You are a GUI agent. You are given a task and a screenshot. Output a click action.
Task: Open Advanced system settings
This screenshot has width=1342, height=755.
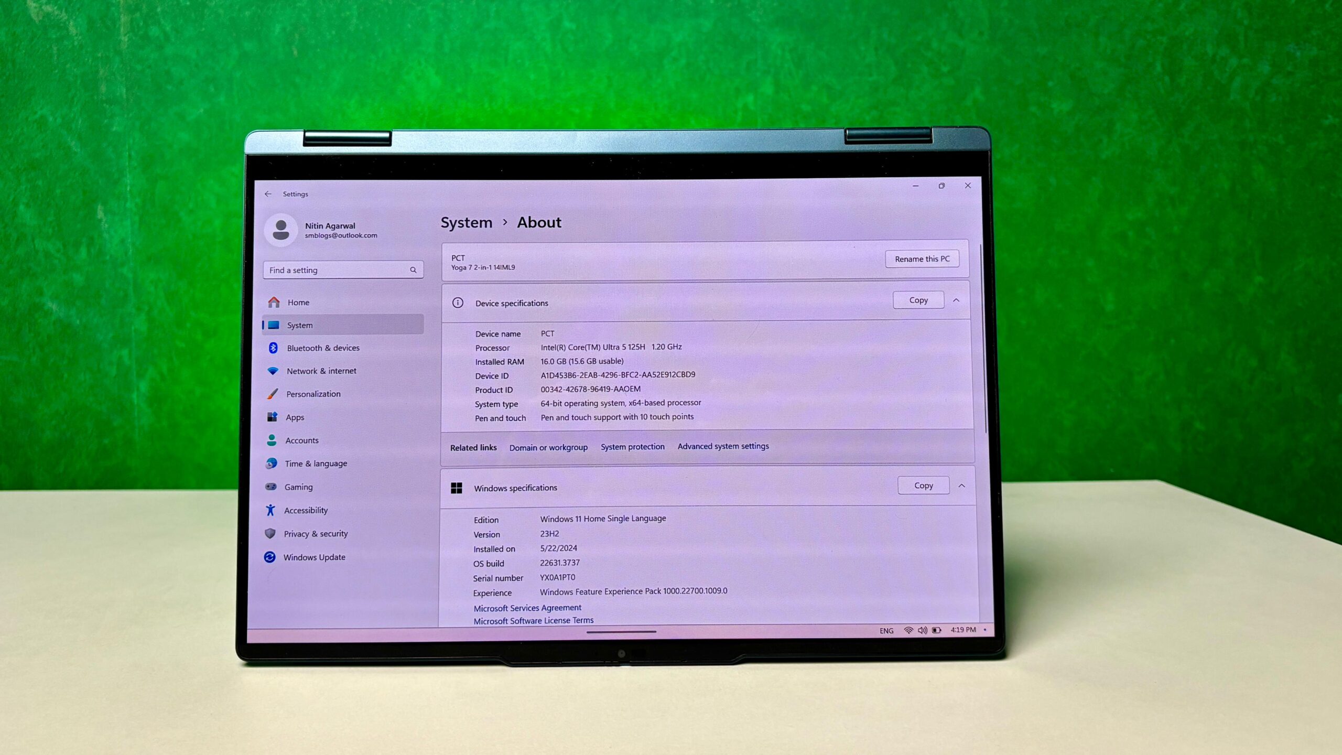point(722,445)
